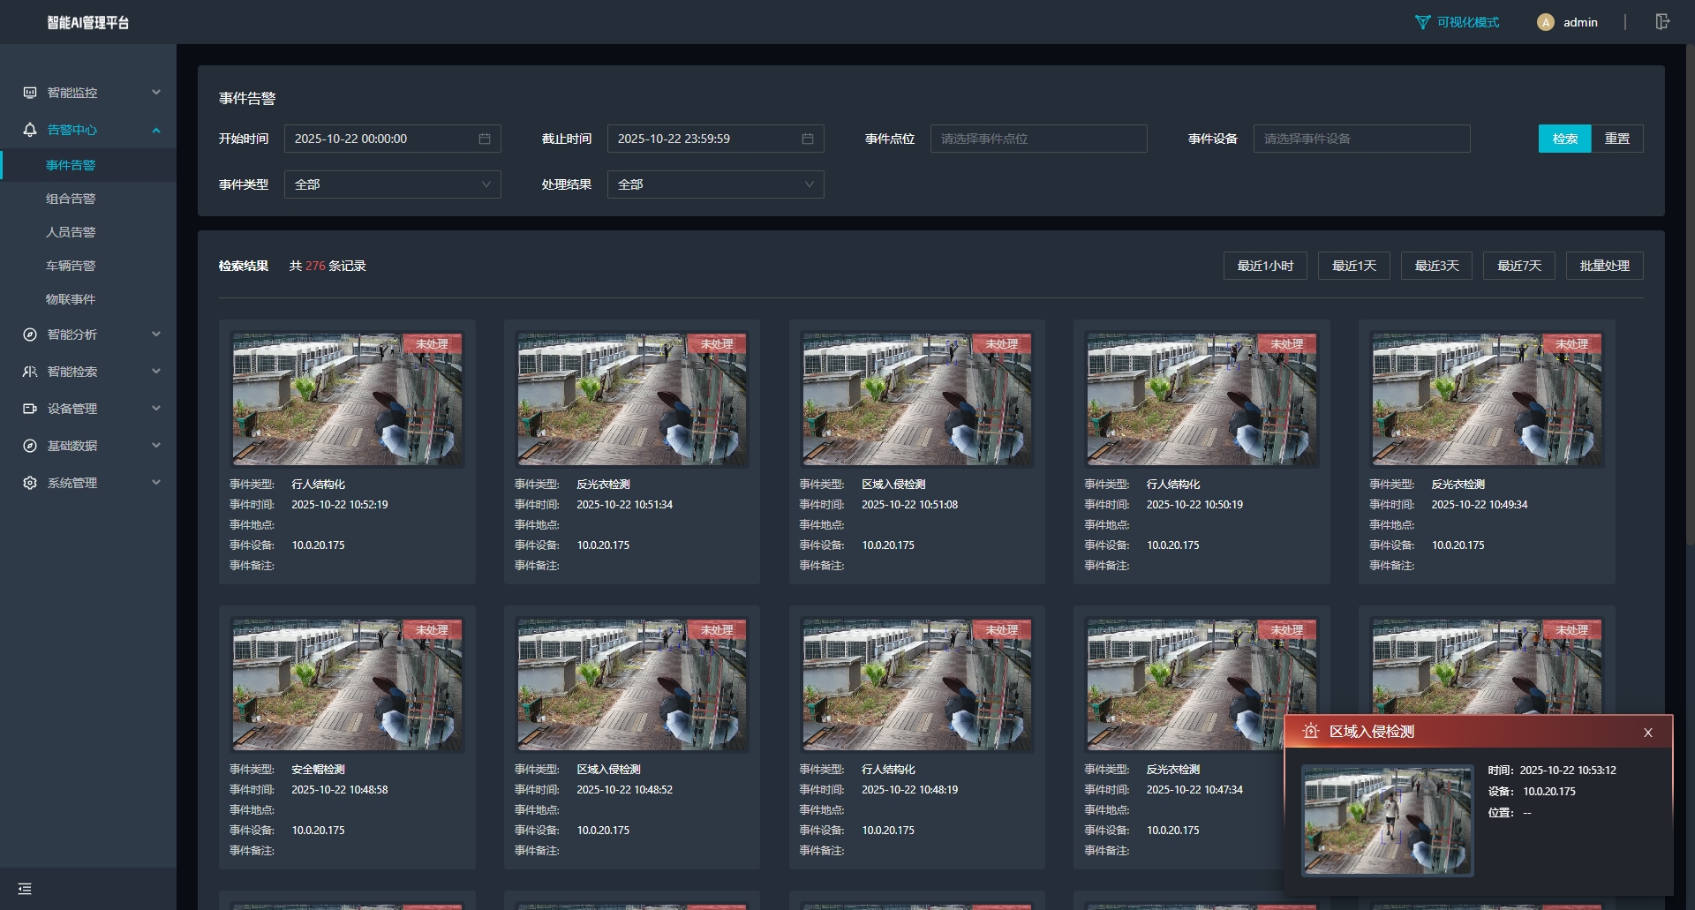Open thumbnail of 10:49:34 反光衣检测 event
This screenshot has height=910, width=1695.
pyautogui.click(x=1487, y=400)
